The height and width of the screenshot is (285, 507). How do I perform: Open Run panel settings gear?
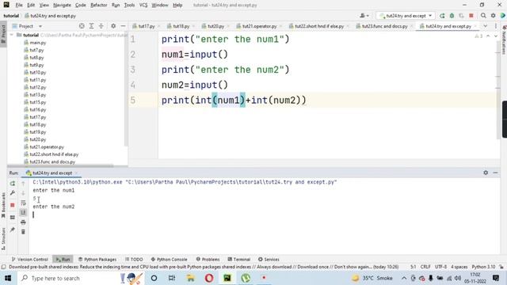486,173
